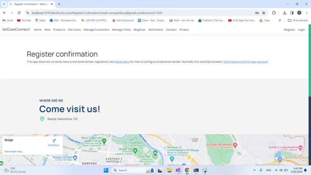Reload the page with the refresh icon

tap(19, 13)
